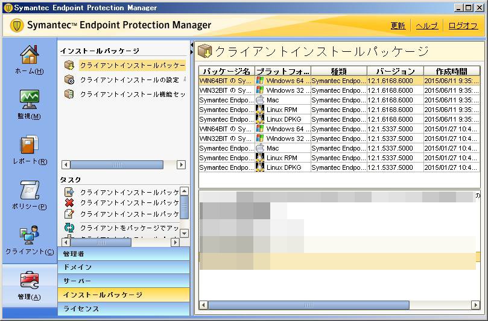Image resolution: width=488 pixels, height=321 pixels.
Task: Click the install packages tree horizontal scrollbar thumb
Action: pos(117,164)
